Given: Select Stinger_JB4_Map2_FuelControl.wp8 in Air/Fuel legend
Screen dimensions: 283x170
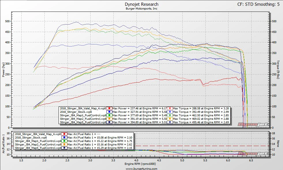Looking at the screenshot, I should click(38, 144).
